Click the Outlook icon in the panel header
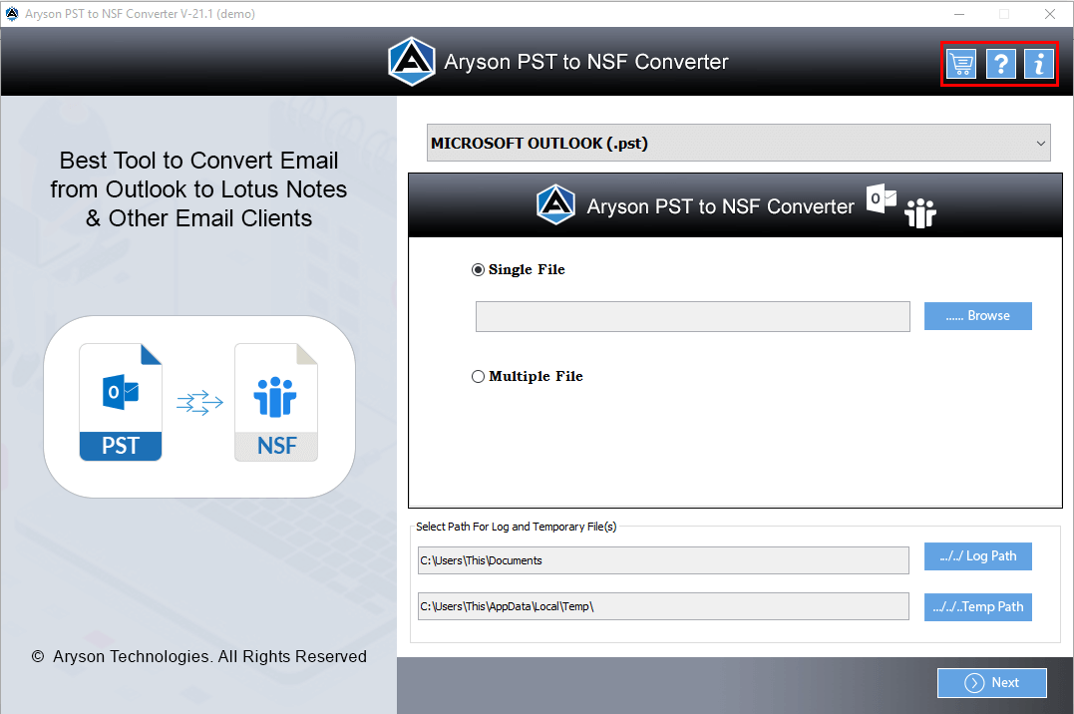The width and height of the screenshot is (1074, 714). click(x=882, y=198)
